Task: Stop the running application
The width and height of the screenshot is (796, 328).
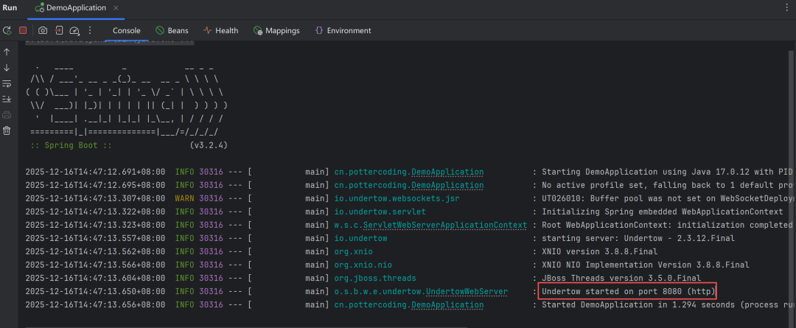Action: click(23, 30)
